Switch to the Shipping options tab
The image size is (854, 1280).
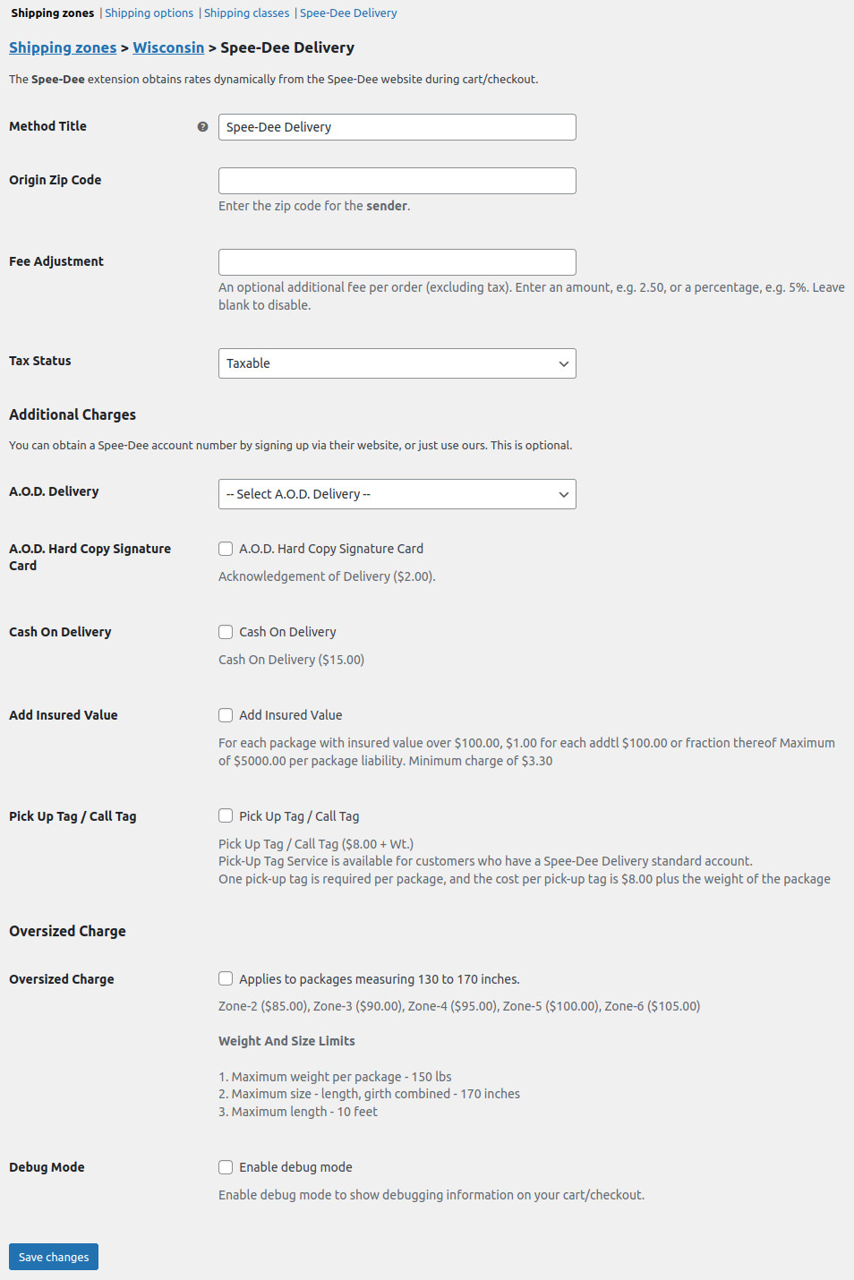click(149, 13)
